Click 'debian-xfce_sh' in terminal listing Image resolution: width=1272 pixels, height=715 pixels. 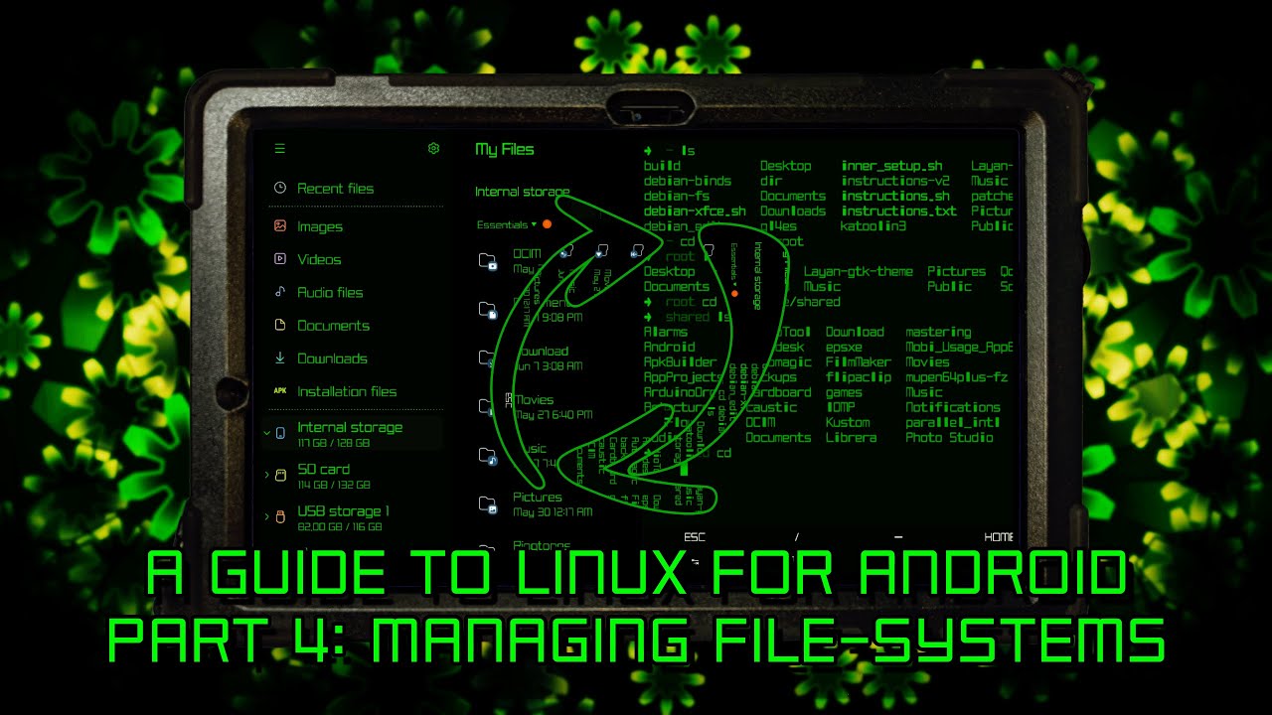click(x=695, y=211)
